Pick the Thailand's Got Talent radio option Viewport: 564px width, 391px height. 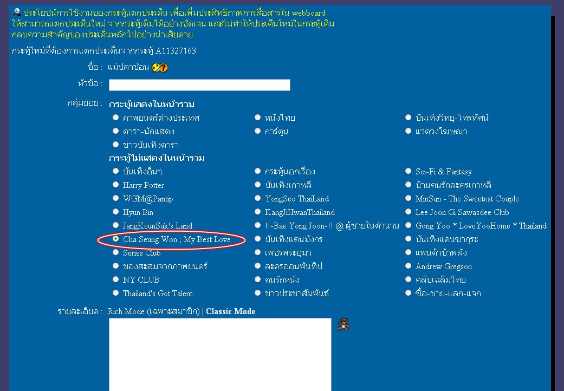point(115,293)
